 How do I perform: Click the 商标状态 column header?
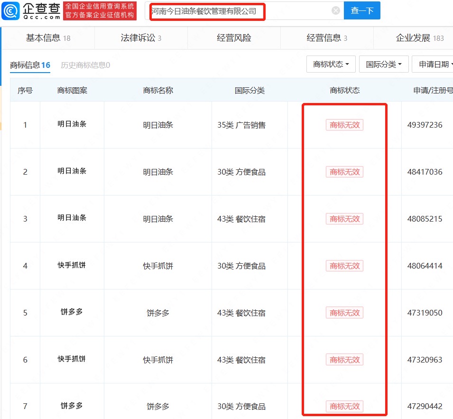[345, 91]
